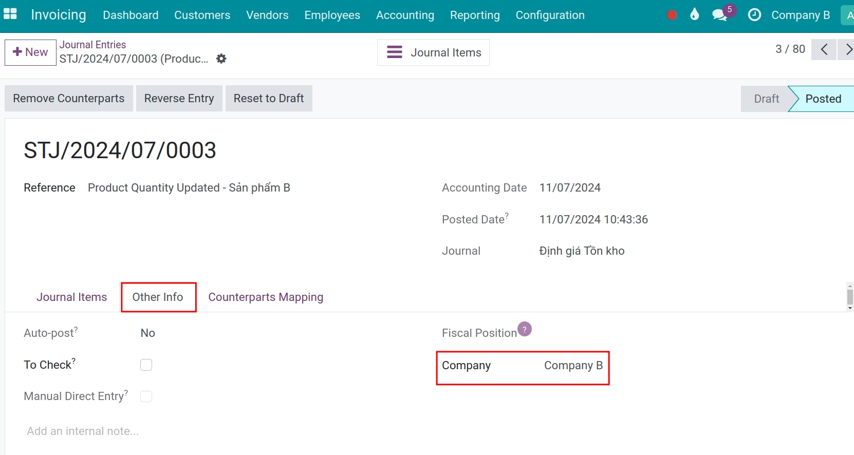Click the New button
Viewport: 854px width, 455px height.
point(30,52)
